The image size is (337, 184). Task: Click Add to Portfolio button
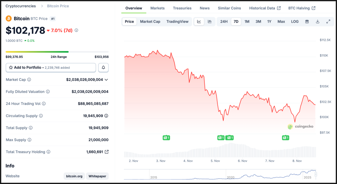pyautogui.click(x=51, y=67)
